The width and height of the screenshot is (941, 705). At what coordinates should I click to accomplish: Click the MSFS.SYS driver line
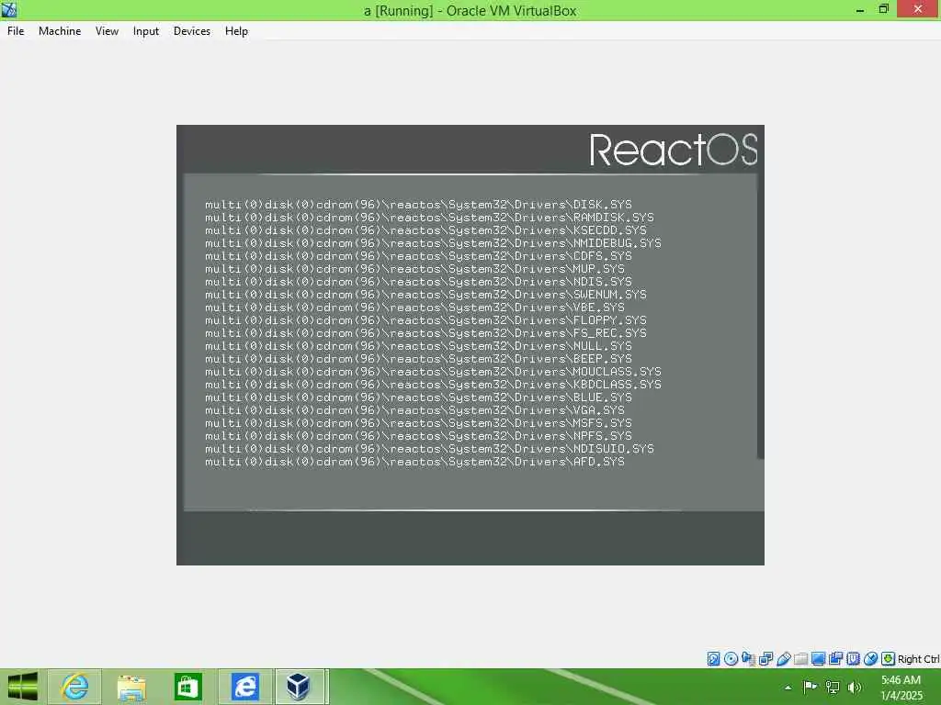[x=418, y=423]
